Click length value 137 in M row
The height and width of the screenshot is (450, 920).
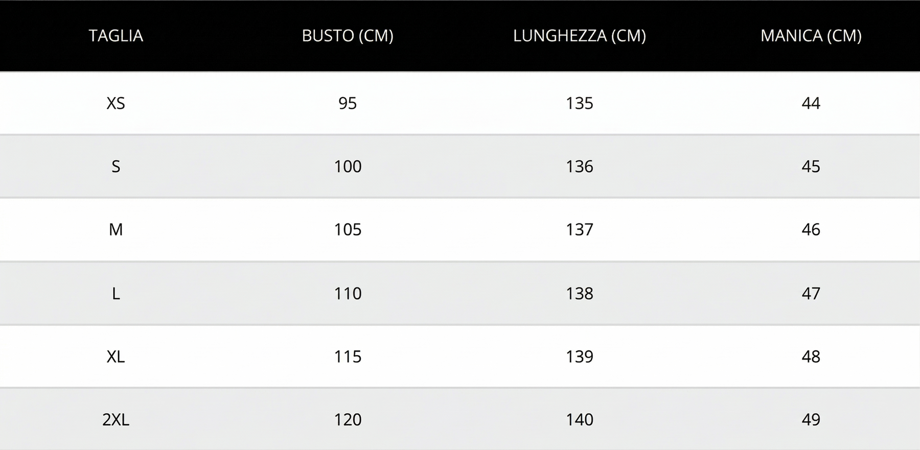[580, 230]
